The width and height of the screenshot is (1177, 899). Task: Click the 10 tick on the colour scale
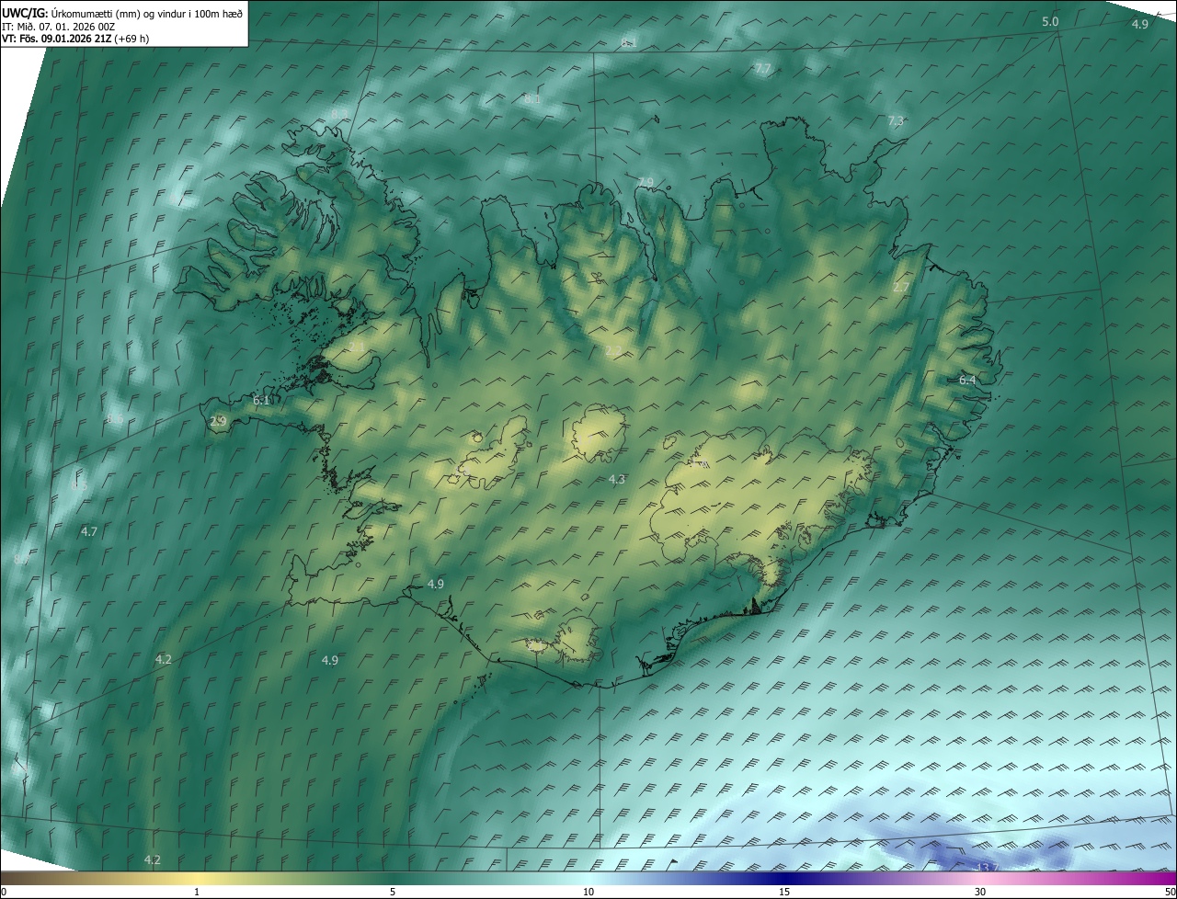coord(588,892)
